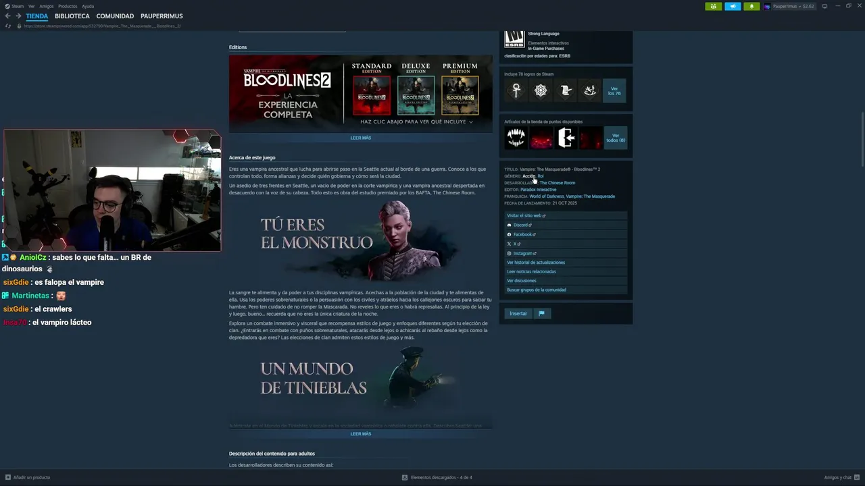Click the 'Un mundo de tinieblas' image

[x=361, y=378]
